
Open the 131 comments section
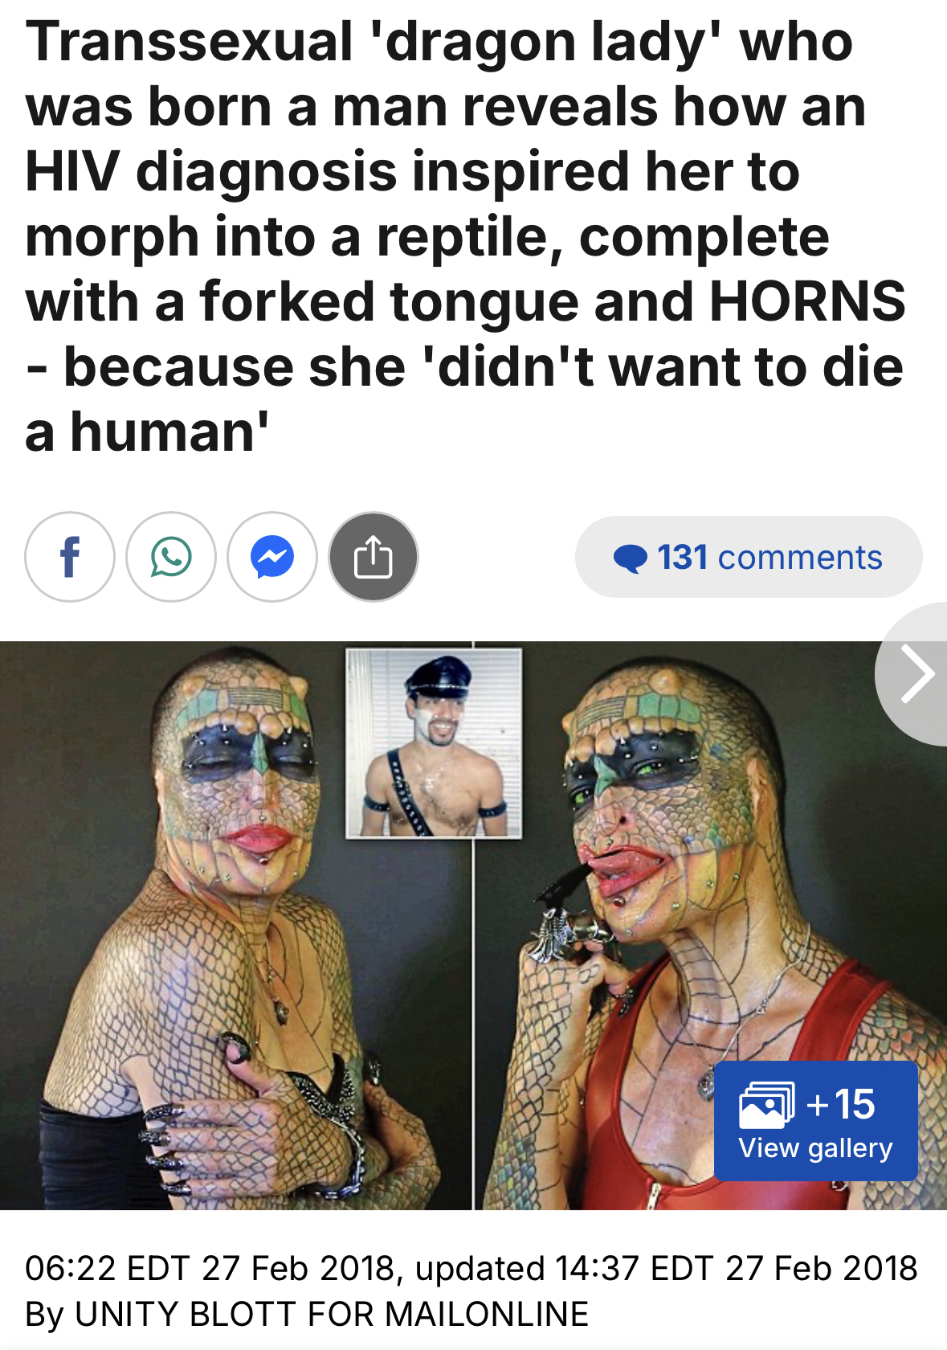(x=749, y=557)
